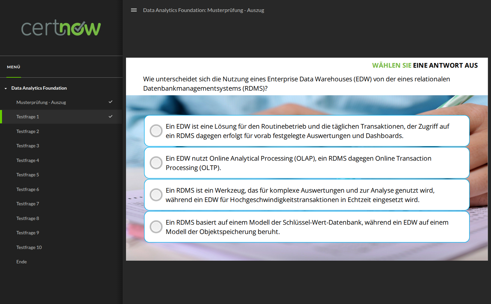Open Testfrage 4 from the menu
Image resolution: width=491 pixels, height=304 pixels.
click(28, 160)
